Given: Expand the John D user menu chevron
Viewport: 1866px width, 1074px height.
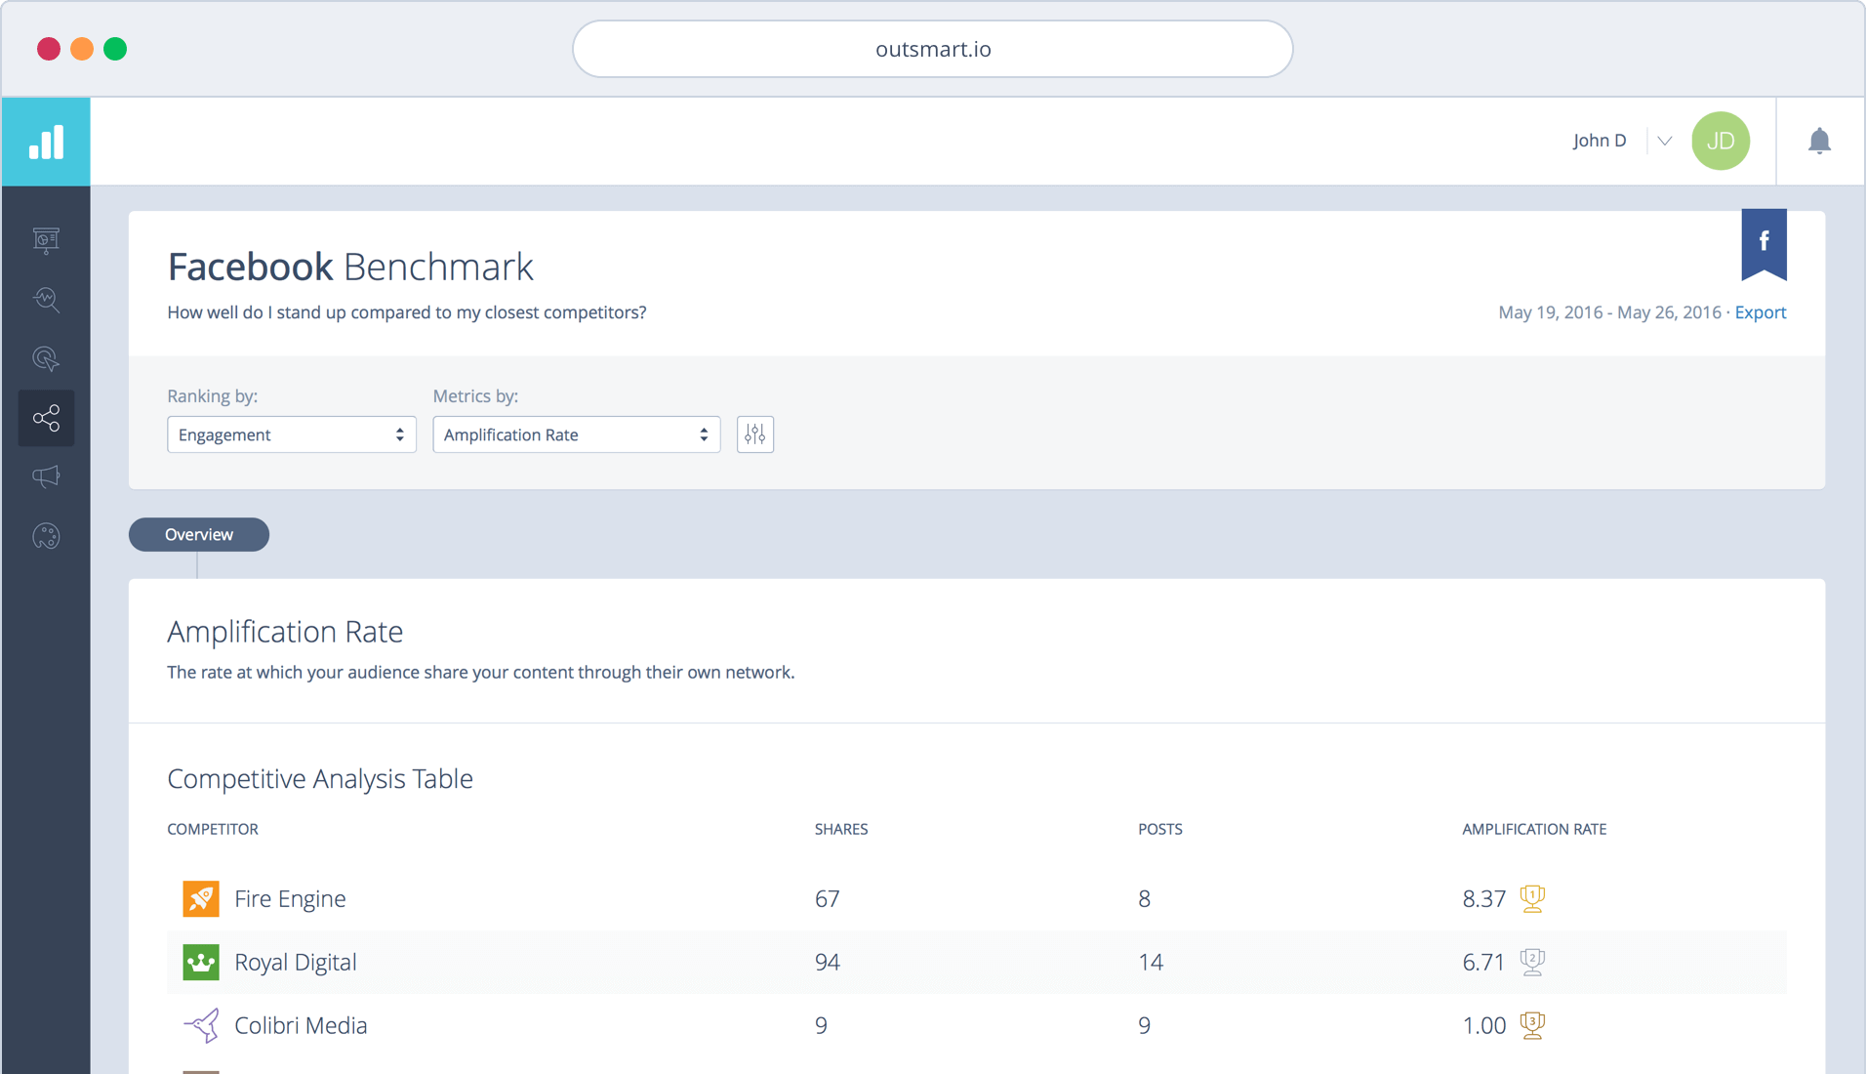Looking at the screenshot, I should (1664, 141).
